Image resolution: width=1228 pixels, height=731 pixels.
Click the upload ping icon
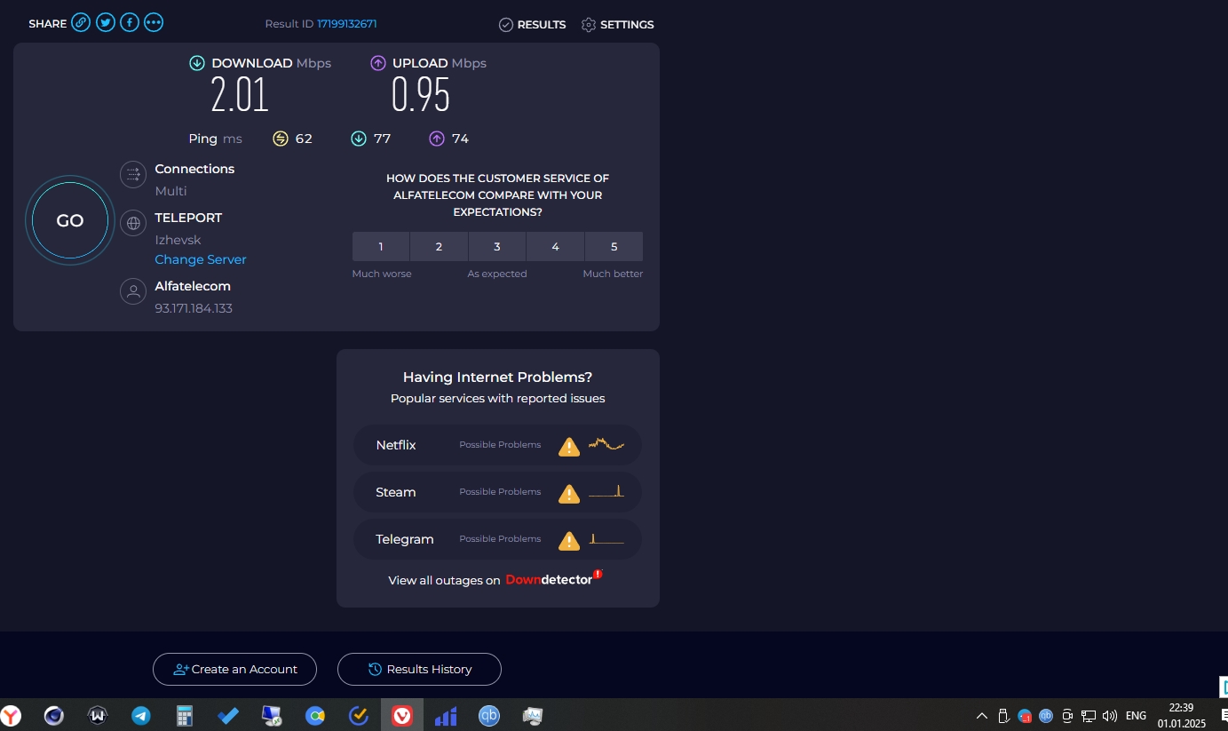[x=437, y=139]
